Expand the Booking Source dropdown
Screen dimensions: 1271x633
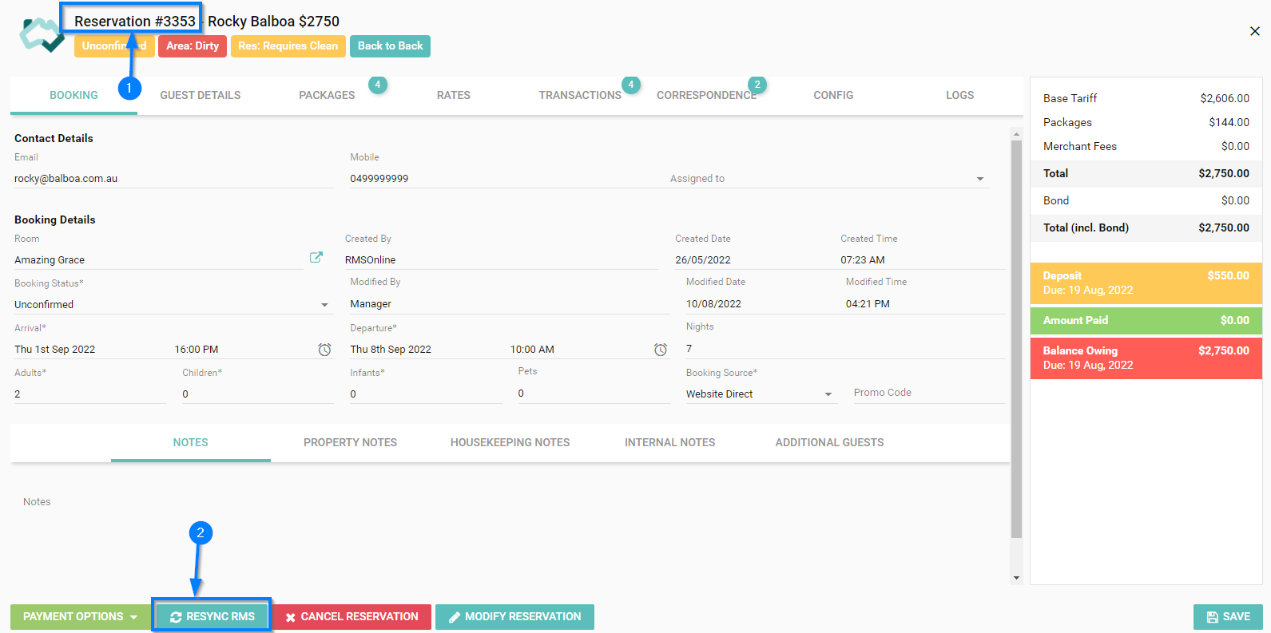[x=828, y=394]
